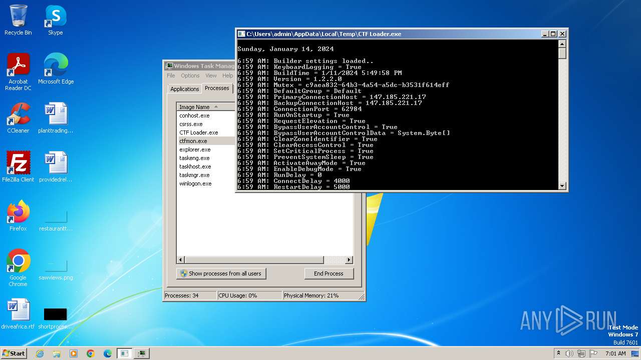
Task: Launch the Microsoft Edge desktop shortcut
Action: coord(56,69)
